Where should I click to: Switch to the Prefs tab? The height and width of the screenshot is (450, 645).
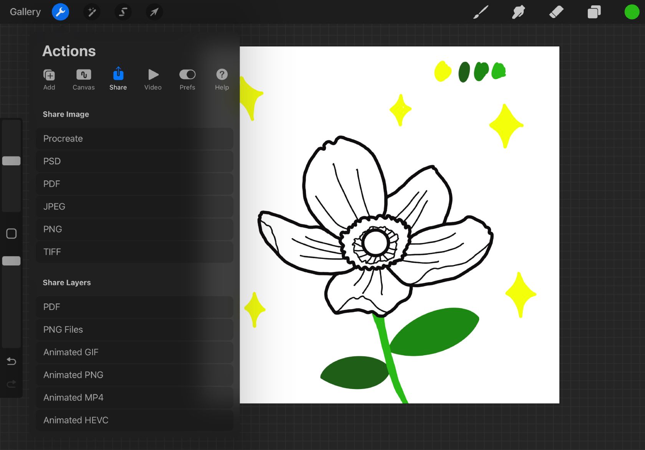tap(187, 79)
